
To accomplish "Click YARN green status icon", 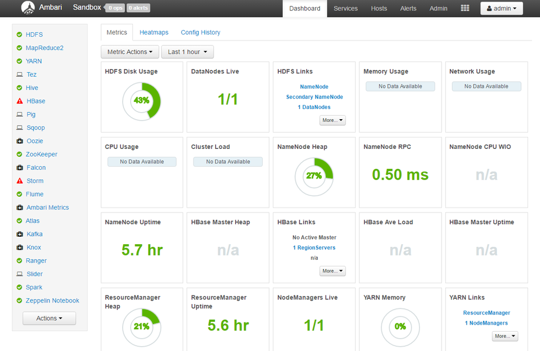I will pyautogui.click(x=19, y=61).
